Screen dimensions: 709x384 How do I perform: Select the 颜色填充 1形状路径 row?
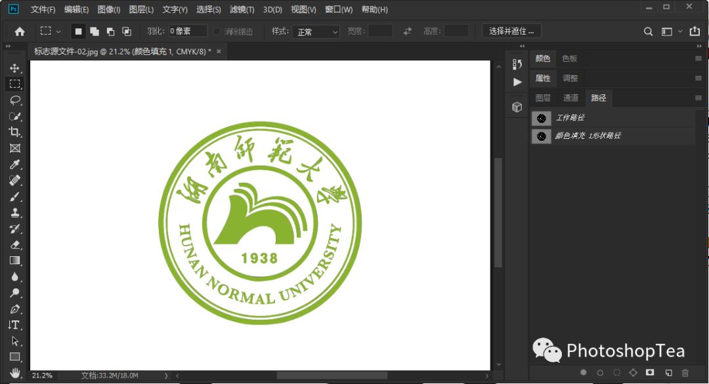tap(613, 136)
